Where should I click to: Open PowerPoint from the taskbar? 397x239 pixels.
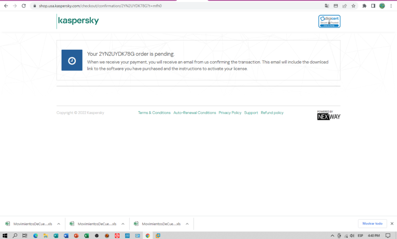(x=76, y=235)
